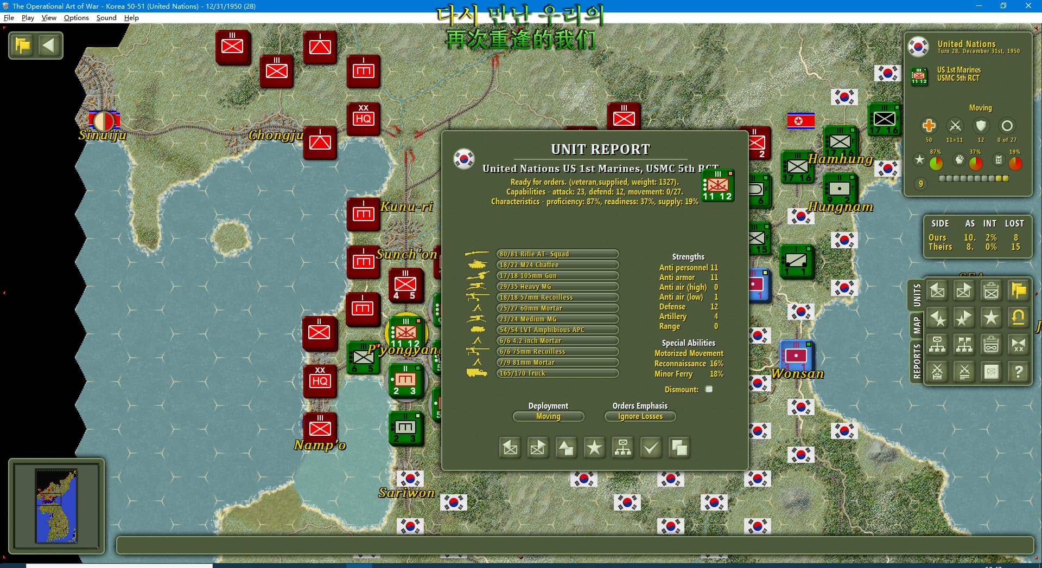Open the Deployment selector showing Moving

pos(548,416)
